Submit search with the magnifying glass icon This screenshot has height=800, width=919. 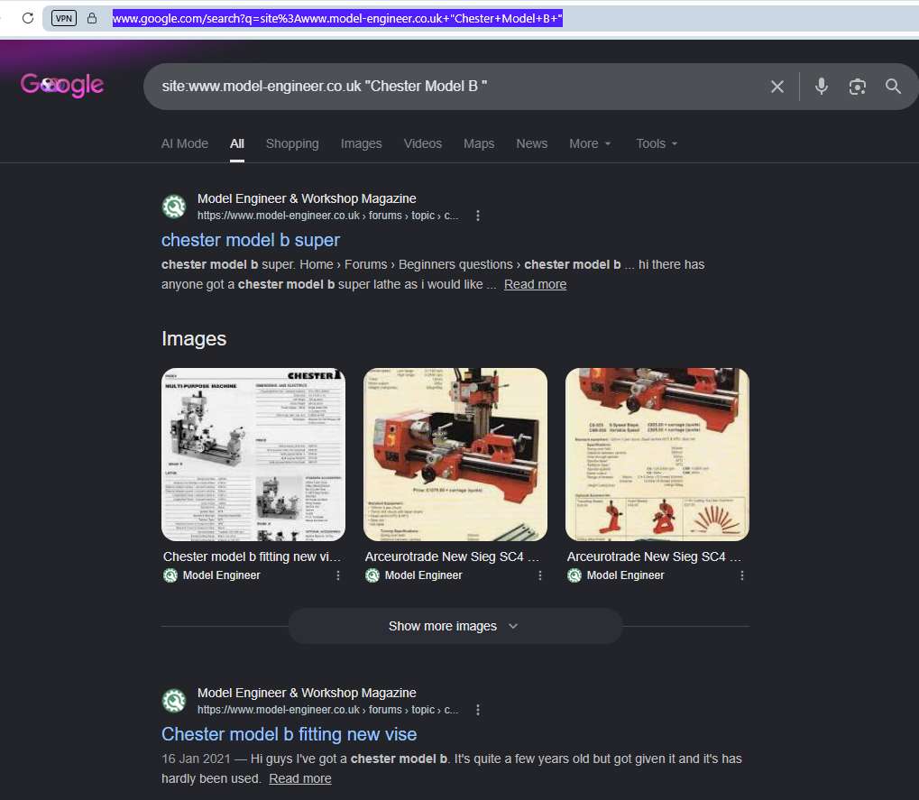pos(893,87)
